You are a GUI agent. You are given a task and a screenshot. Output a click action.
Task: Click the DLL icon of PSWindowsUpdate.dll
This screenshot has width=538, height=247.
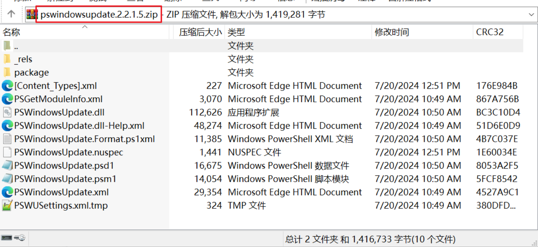click(7, 113)
